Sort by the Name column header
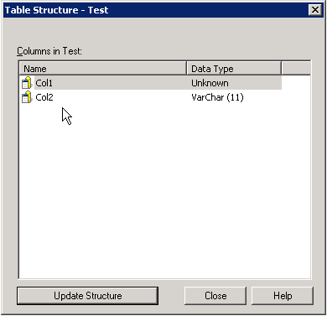The height and width of the screenshot is (316, 327). coord(103,69)
